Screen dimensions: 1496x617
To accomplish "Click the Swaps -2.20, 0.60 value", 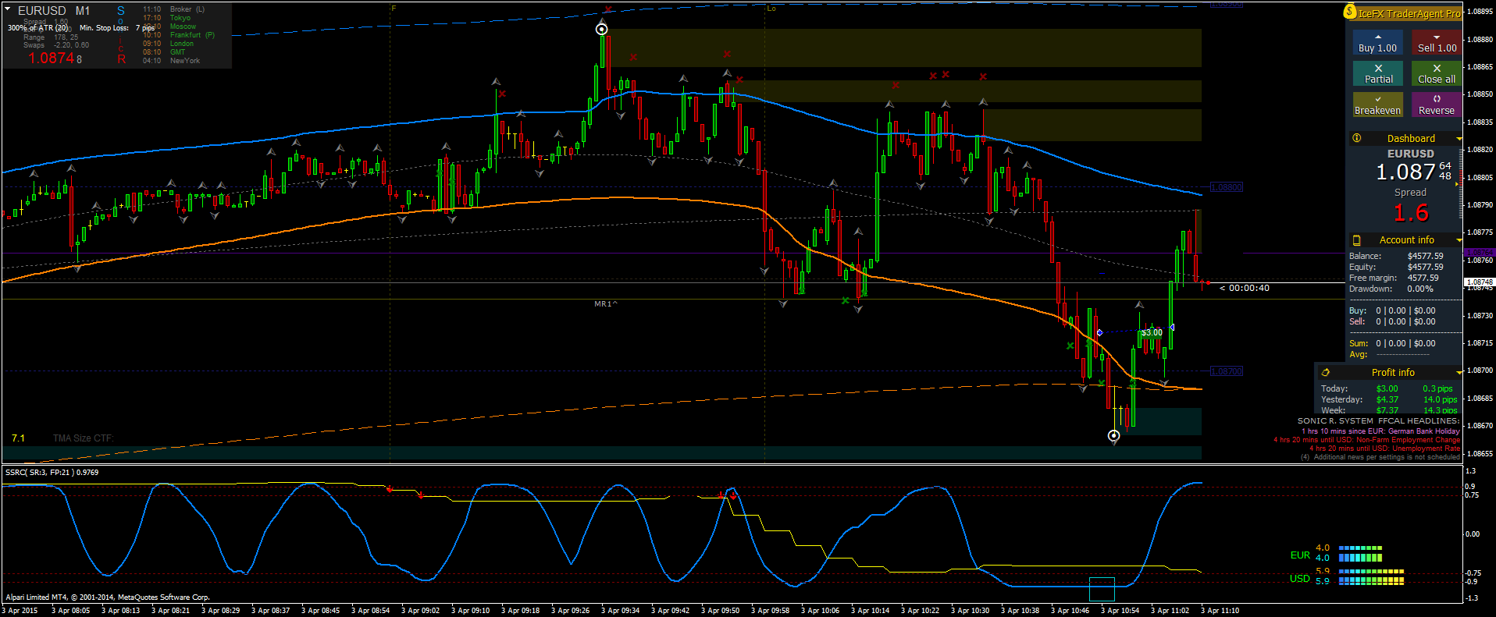I will click(71, 45).
